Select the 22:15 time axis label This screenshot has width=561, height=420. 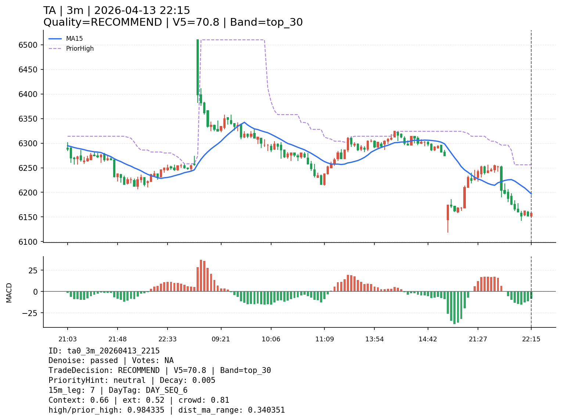pos(531,339)
